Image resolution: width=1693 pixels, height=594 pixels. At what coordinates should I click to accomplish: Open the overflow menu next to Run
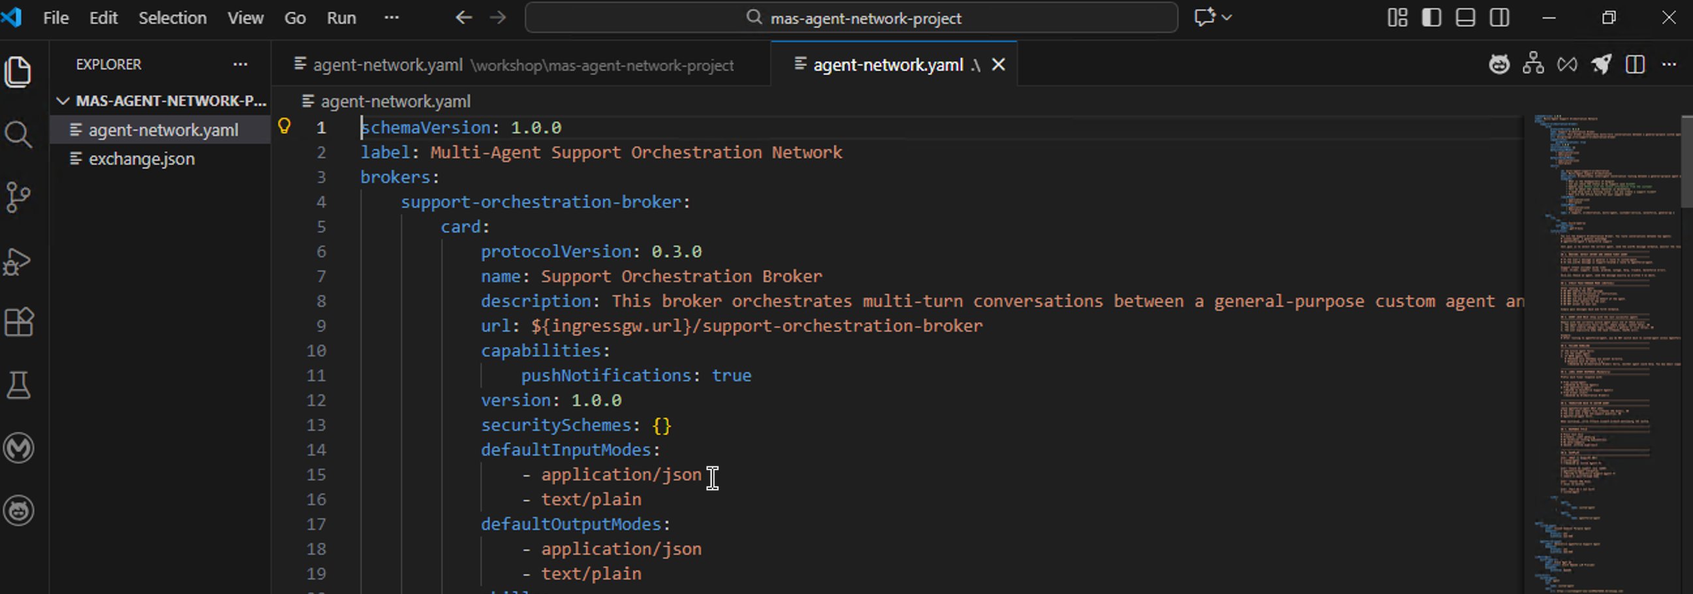(392, 18)
